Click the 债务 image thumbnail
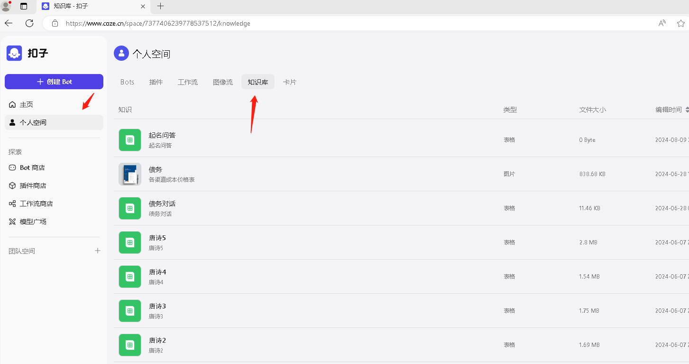 pyautogui.click(x=130, y=174)
